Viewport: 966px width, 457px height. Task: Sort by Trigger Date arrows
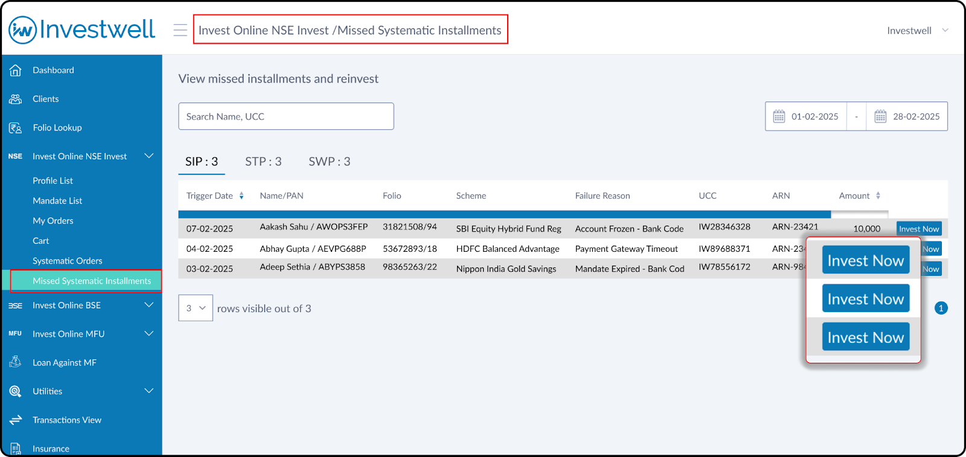pyautogui.click(x=241, y=196)
